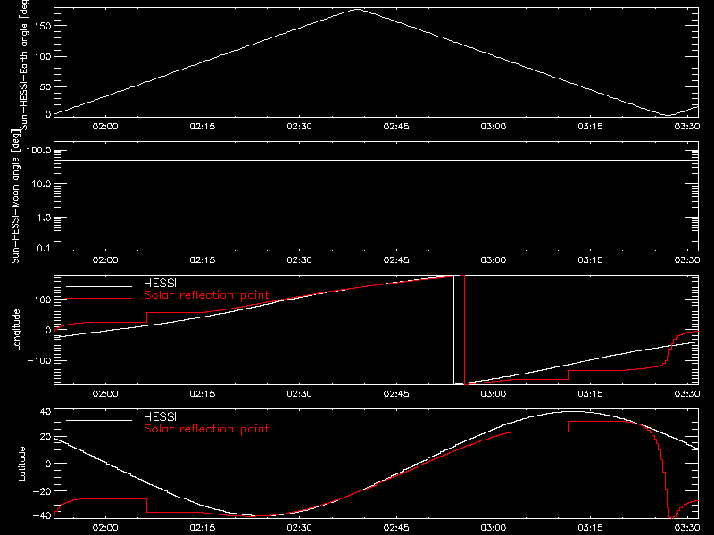Select the 'Sun-HESSI-Earth angle' axis title

24,65
